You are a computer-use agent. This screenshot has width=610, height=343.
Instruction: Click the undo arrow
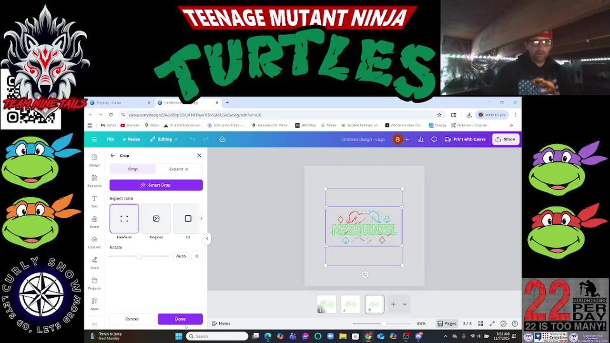pyautogui.click(x=193, y=139)
